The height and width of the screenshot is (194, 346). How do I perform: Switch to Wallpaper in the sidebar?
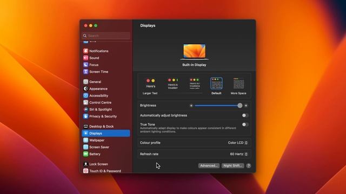coord(106,140)
